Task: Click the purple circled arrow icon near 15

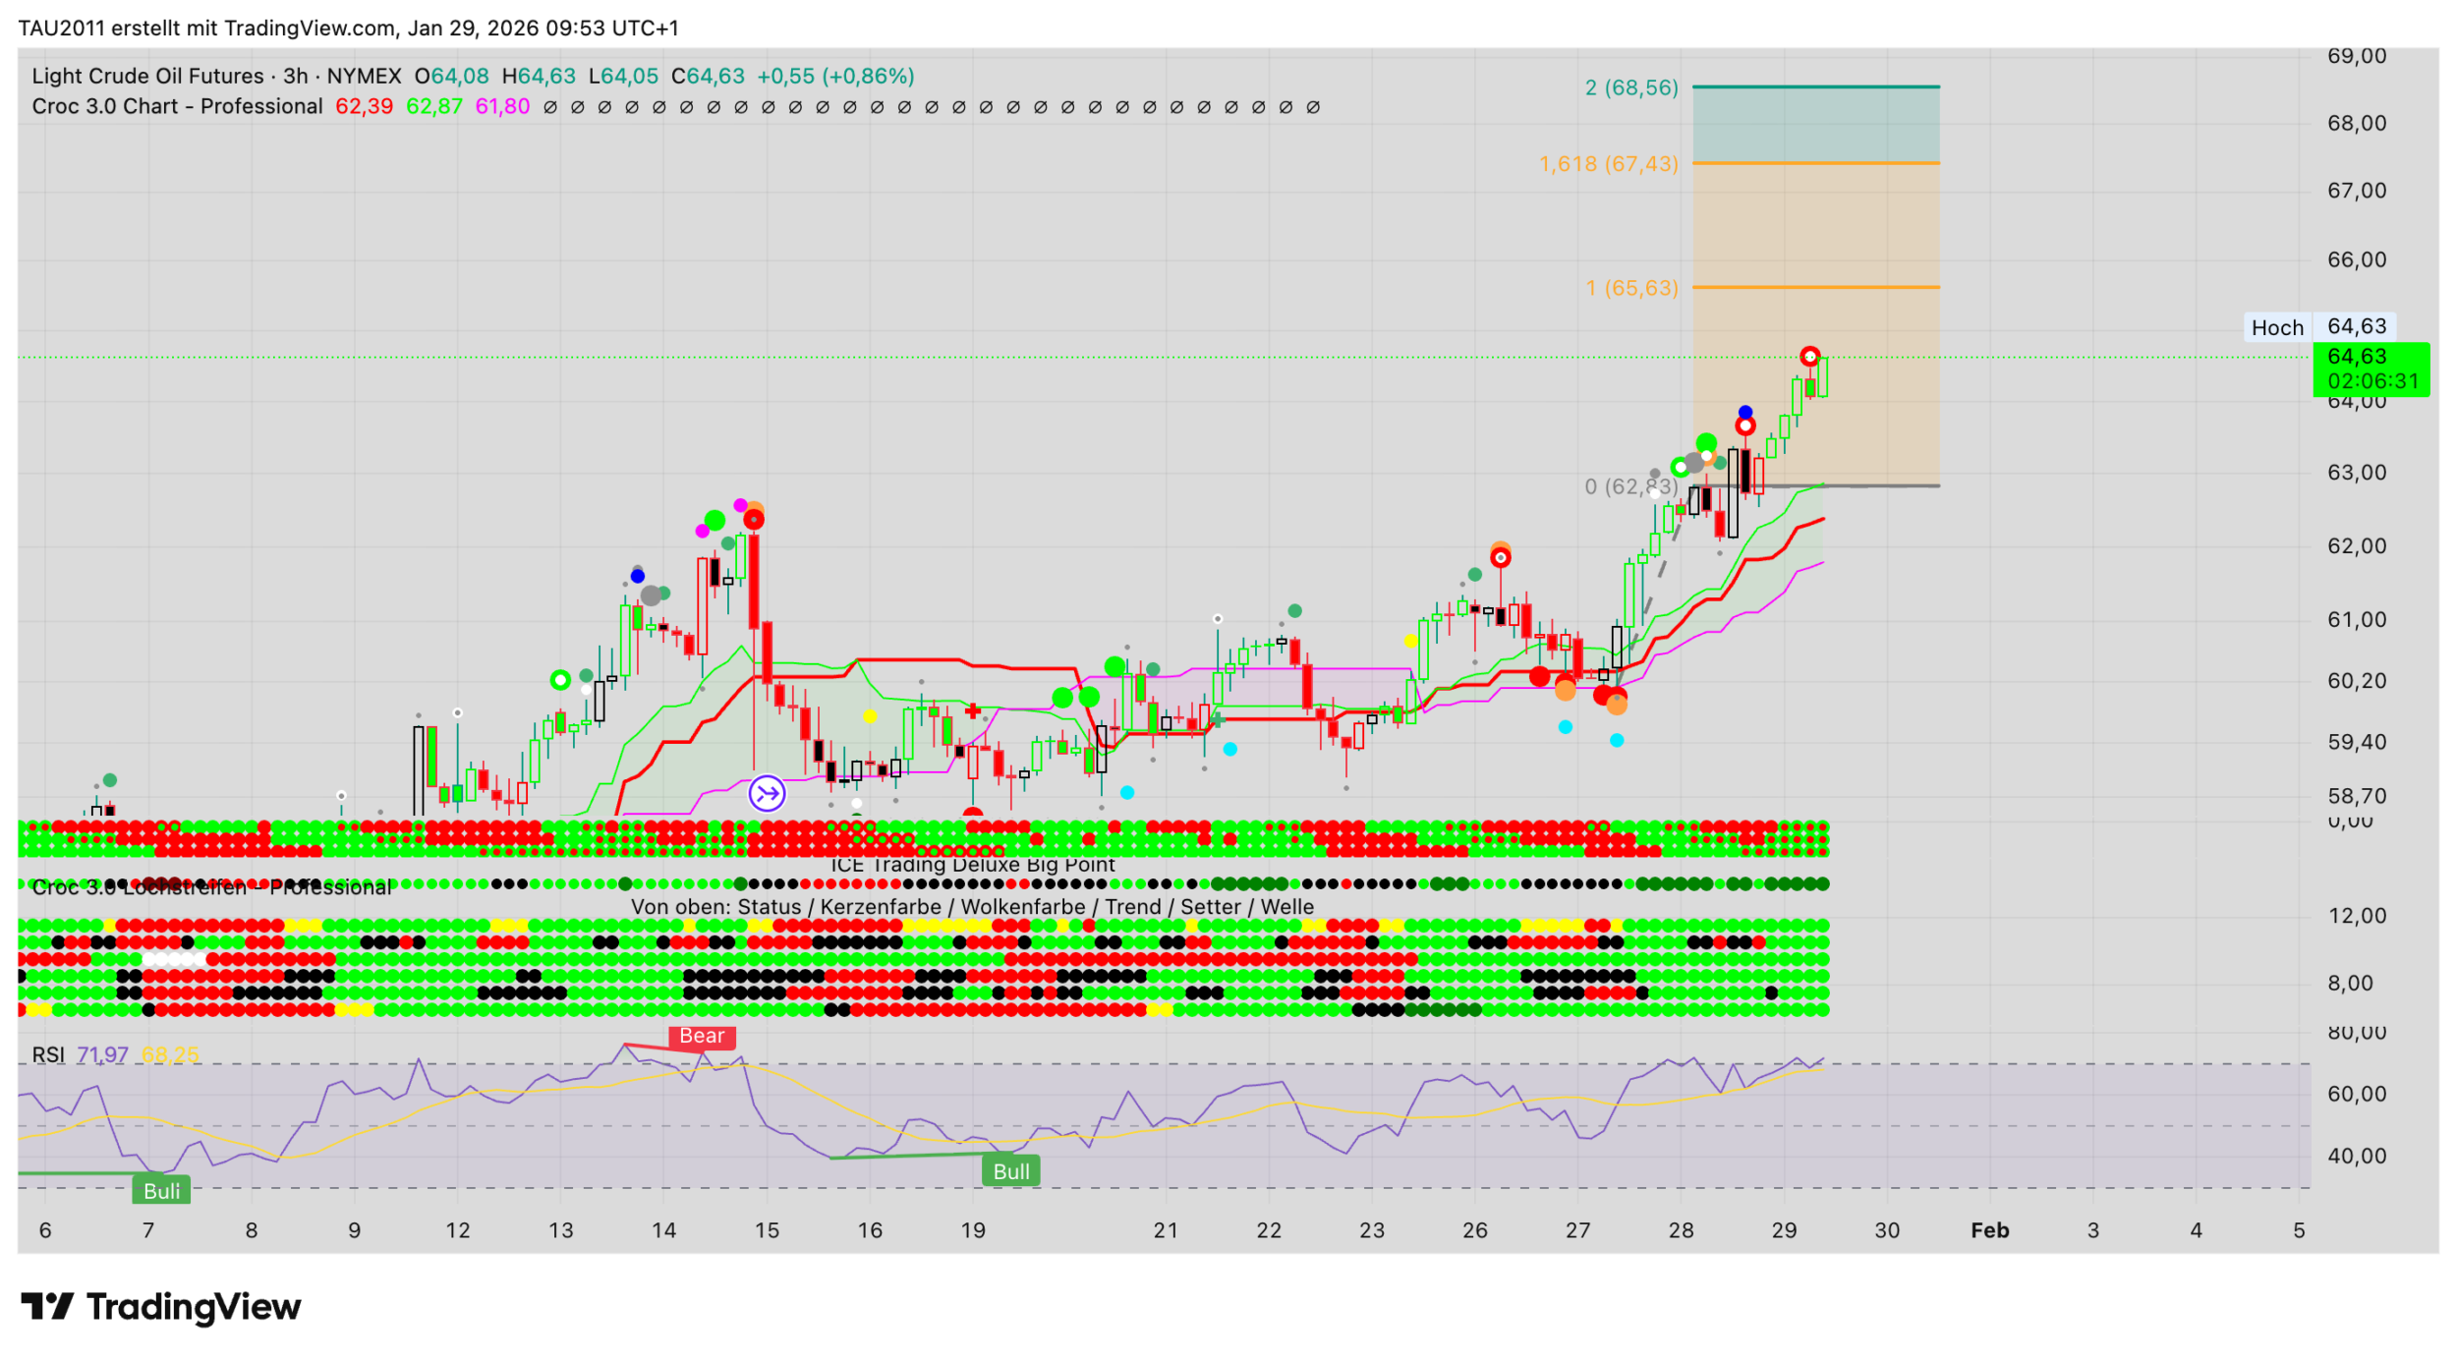Action: tap(767, 793)
